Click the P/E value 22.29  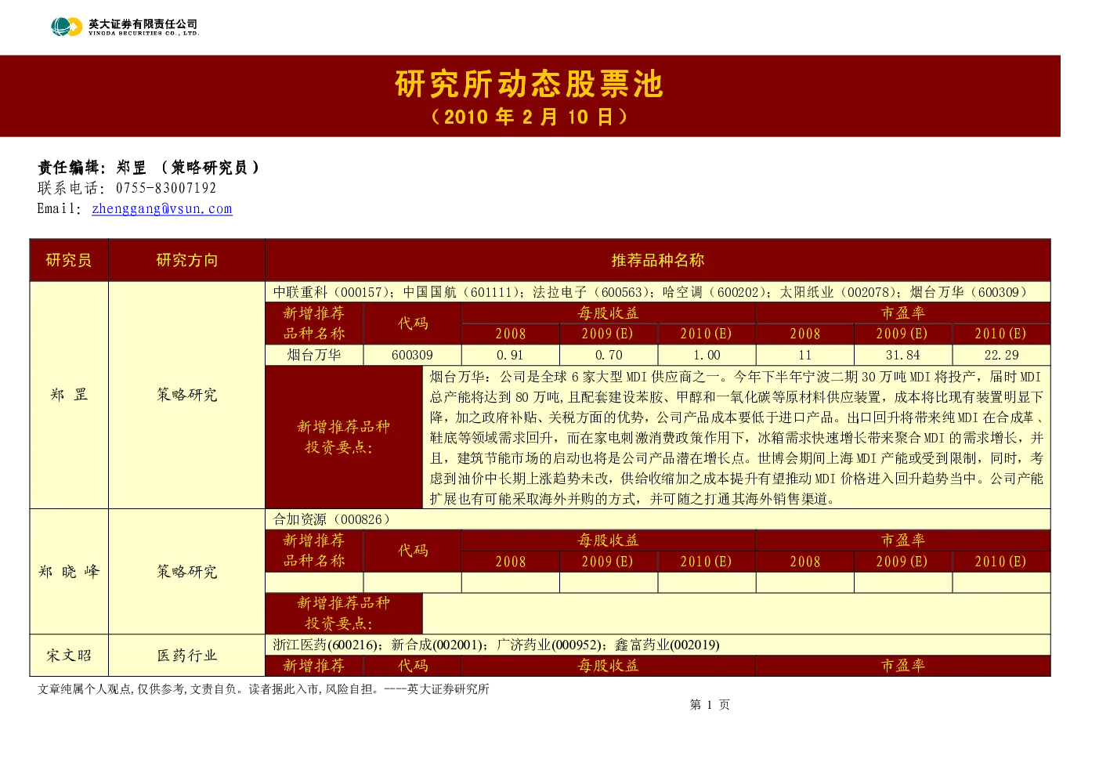point(1001,355)
